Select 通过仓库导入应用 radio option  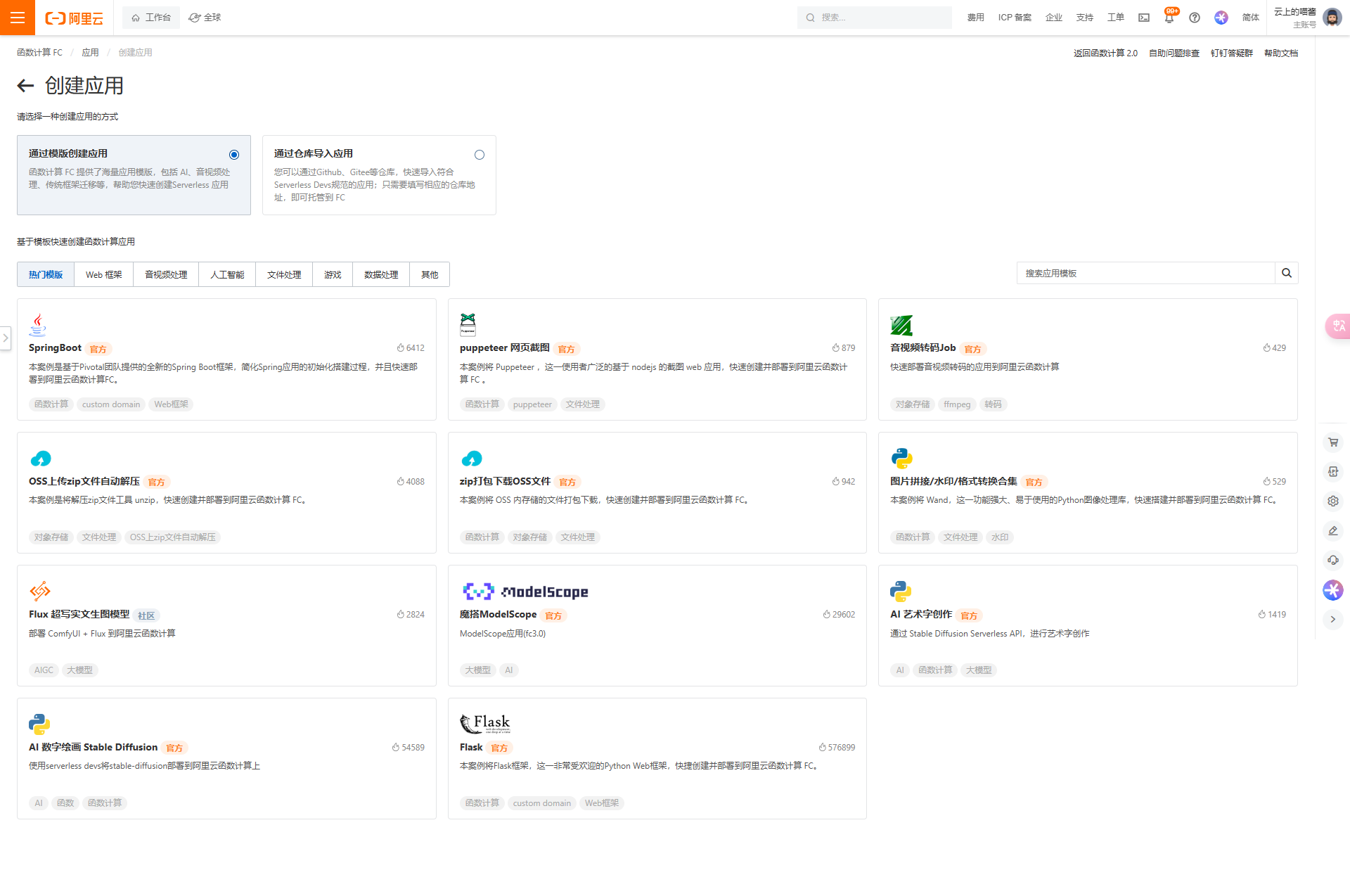pyautogui.click(x=480, y=155)
